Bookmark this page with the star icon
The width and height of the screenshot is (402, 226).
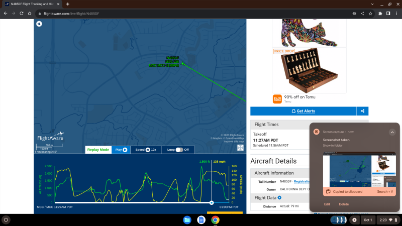pyautogui.click(x=370, y=14)
